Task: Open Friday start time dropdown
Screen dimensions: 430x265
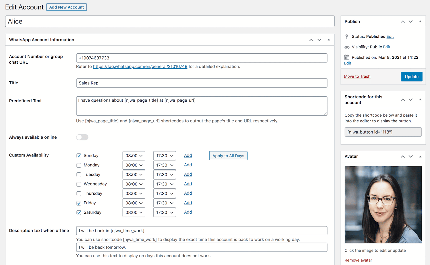Action: (134, 203)
